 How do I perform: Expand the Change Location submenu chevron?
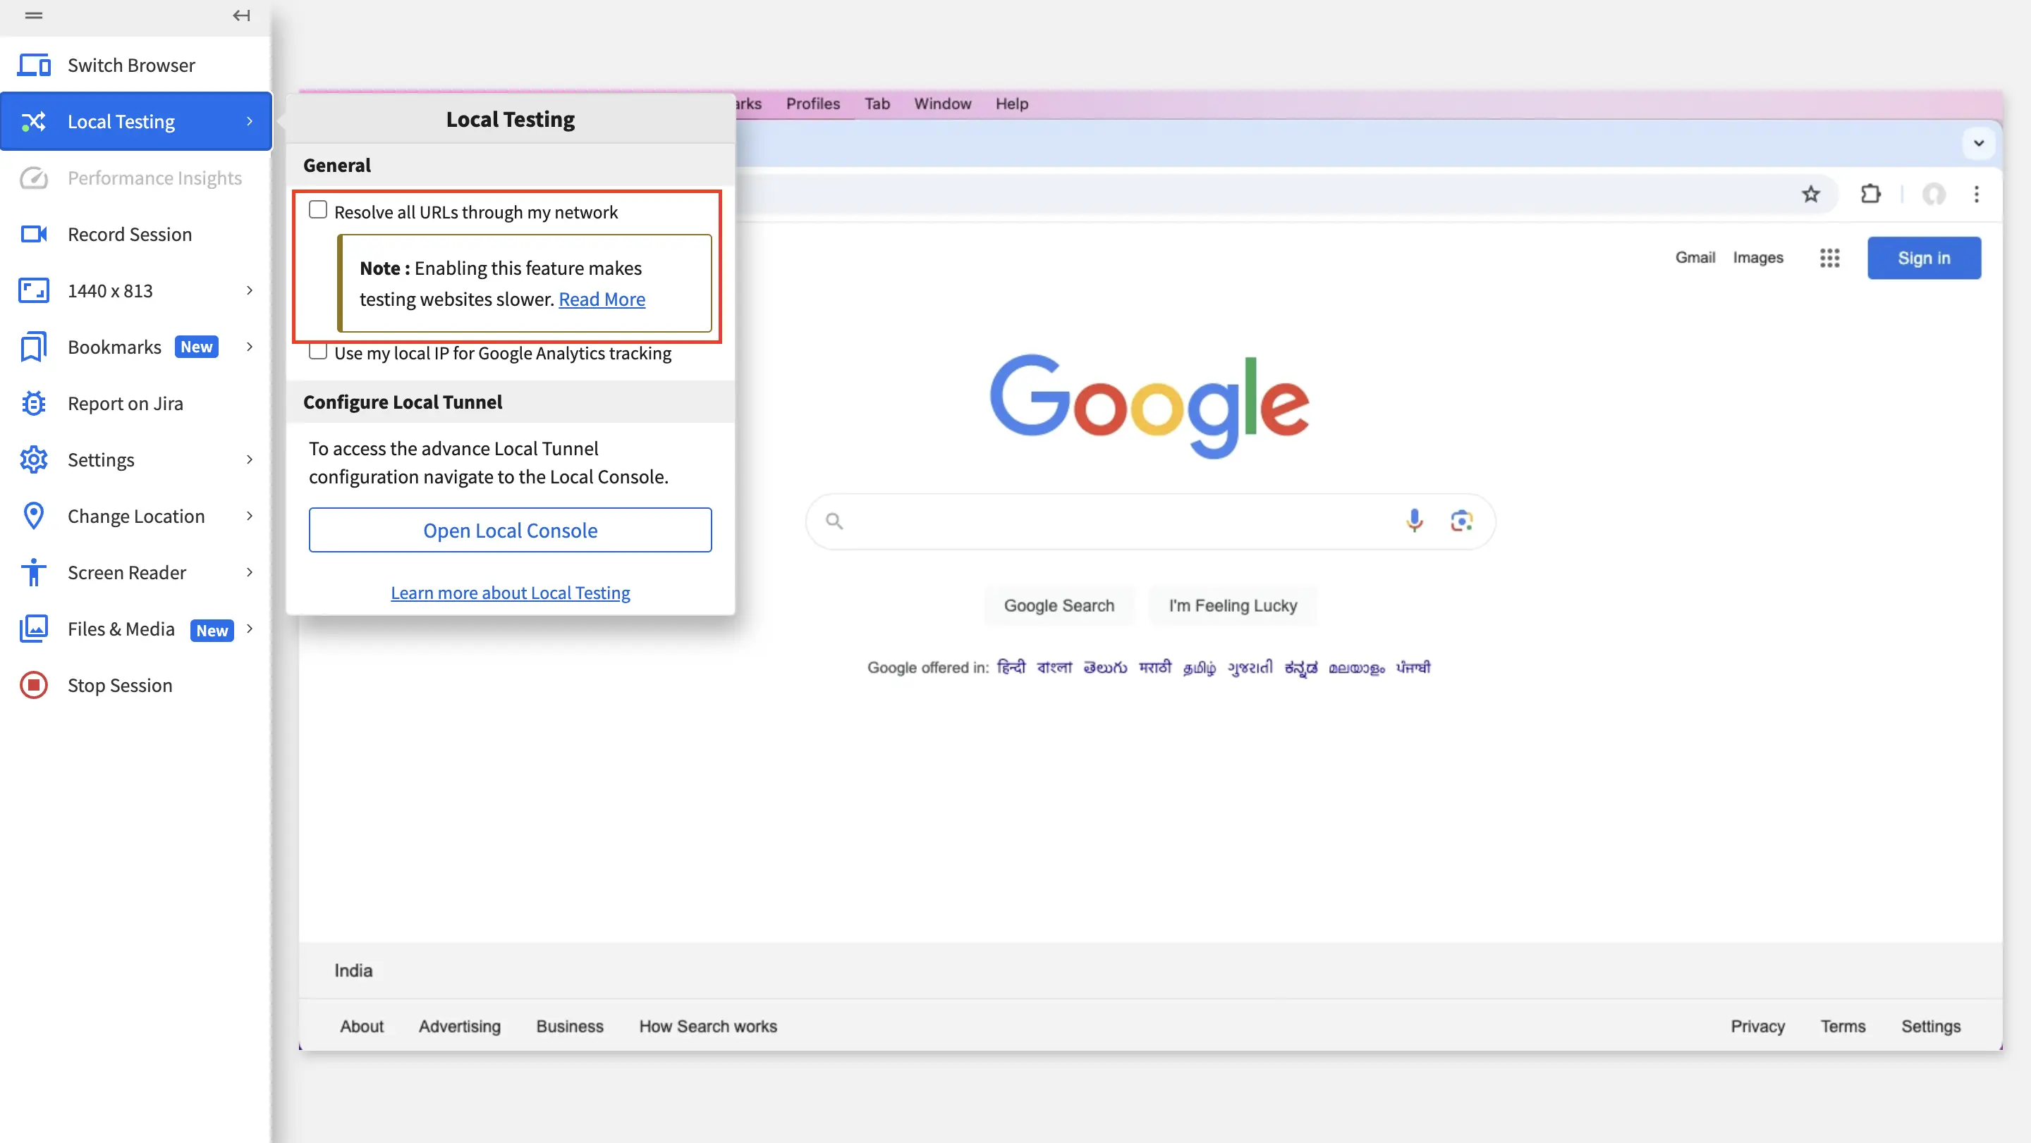click(250, 516)
